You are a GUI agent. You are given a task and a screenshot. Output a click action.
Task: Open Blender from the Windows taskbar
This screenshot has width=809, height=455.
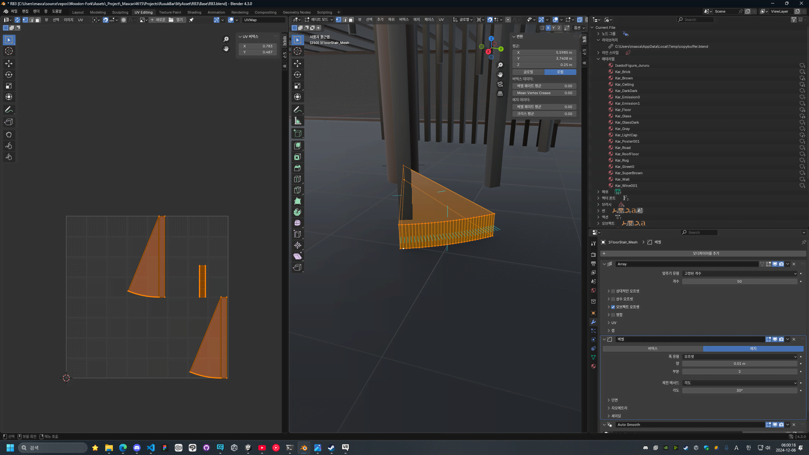click(x=304, y=448)
